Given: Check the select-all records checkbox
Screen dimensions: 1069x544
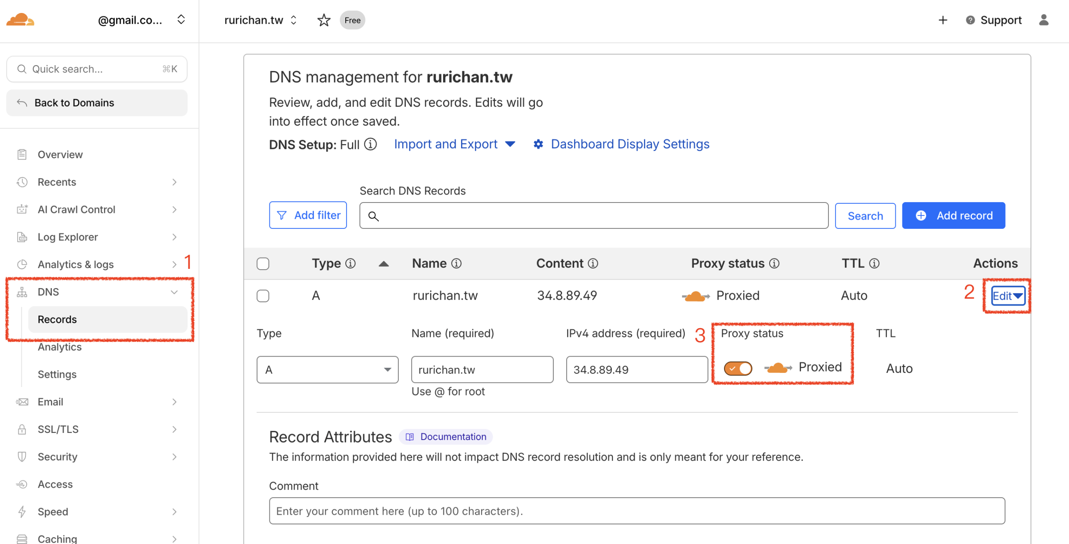Looking at the screenshot, I should pyautogui.click(x=263, y=263).
